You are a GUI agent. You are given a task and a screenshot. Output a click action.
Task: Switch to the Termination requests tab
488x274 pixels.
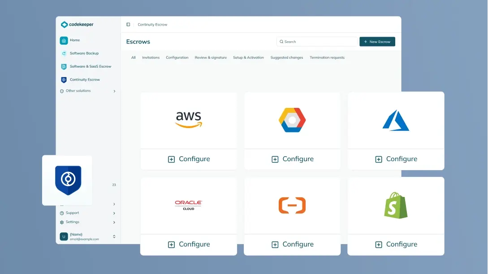pyautogui.click(x=327, y=58)
